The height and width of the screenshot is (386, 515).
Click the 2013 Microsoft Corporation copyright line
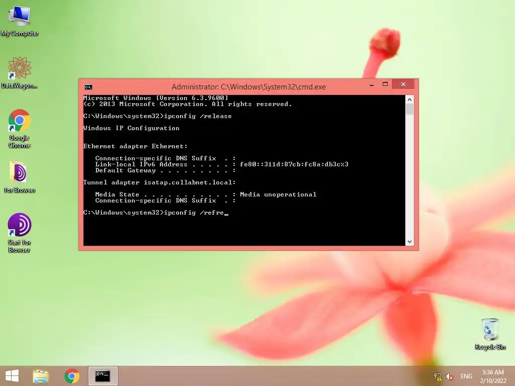188,104
